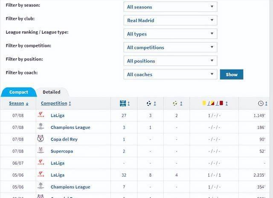Viewport: 273px width, 198px height.
Task: Open the All seasons dropdown
Action: (x=170, y=7)
